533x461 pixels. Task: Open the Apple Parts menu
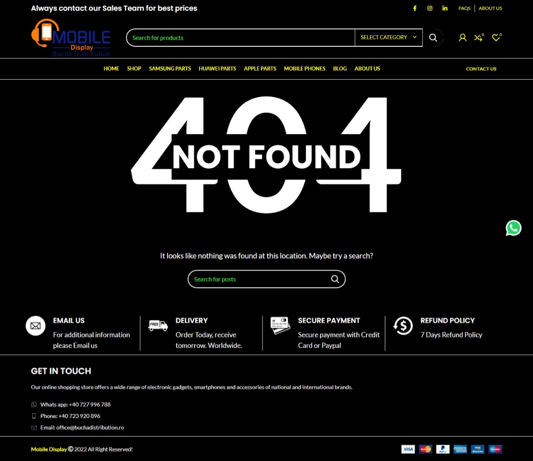(x=260, y=69)
